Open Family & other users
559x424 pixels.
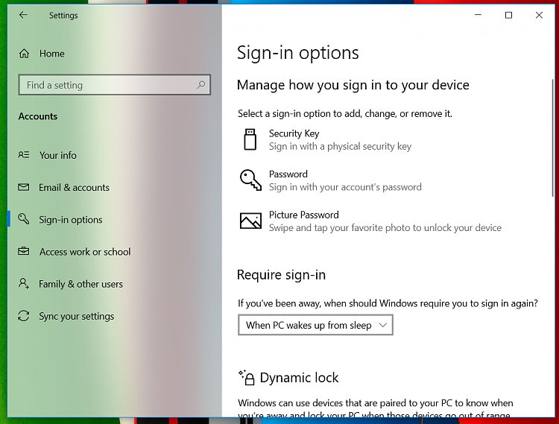coord(114,284)
